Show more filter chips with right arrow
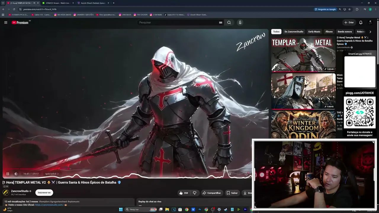This screenshot has height=213, width=379. [x=370, y=32]
